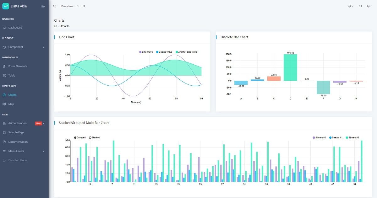
Task: Toggle the sidebar with the hamburger icon
Action: point(43,6)
